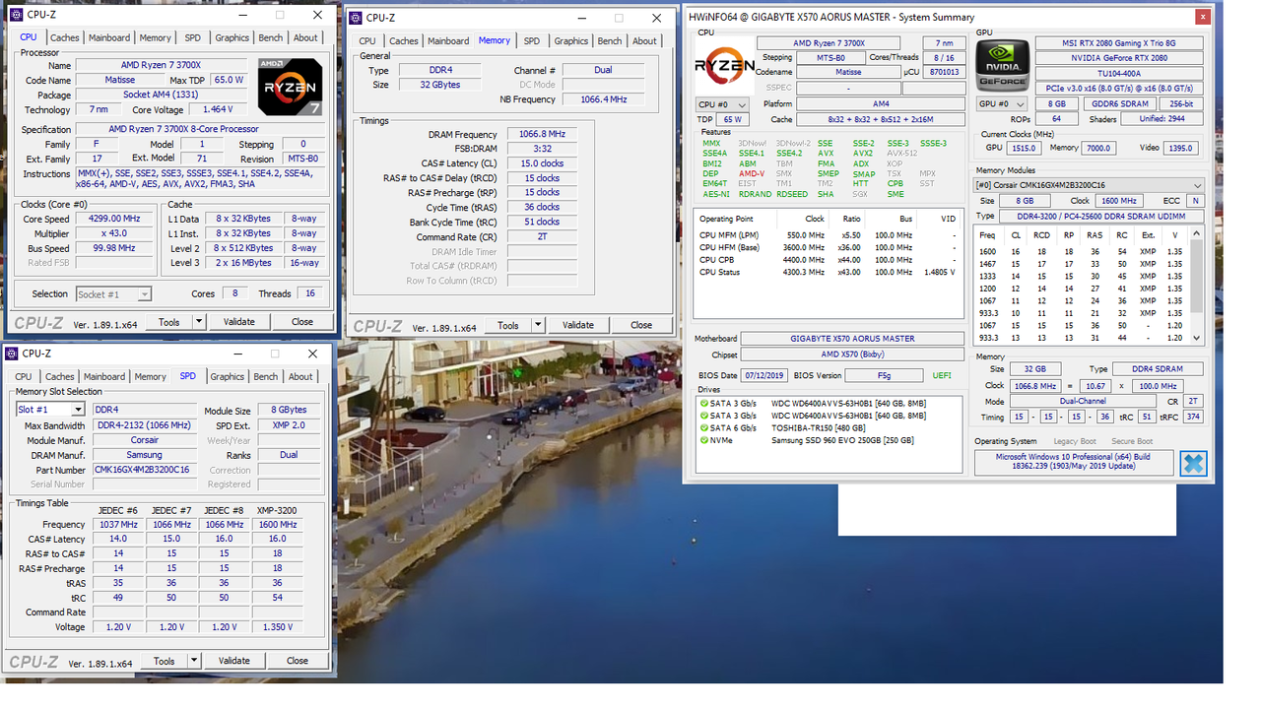Click the Ryzen 7 logo in CPU-Z CPU tab
This screenshot has height=709, width=1261.
point(290,87)
